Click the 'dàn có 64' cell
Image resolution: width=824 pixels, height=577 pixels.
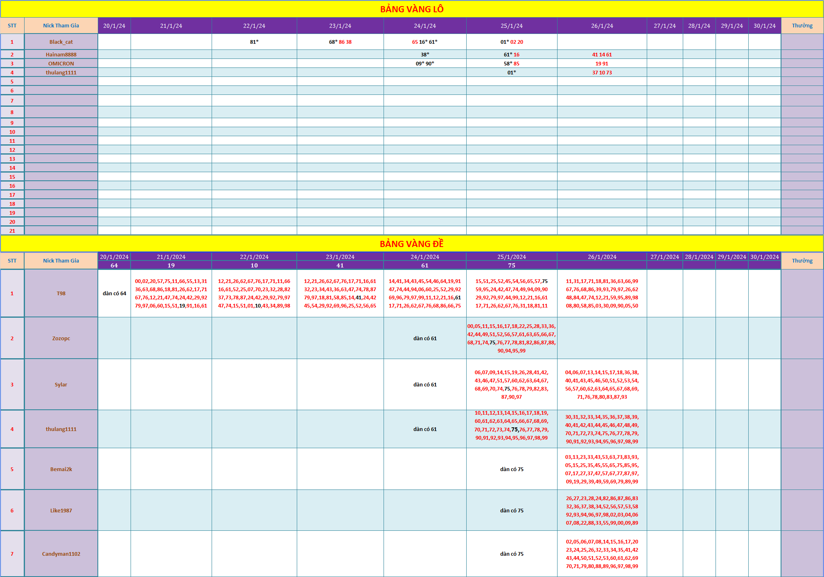click(114, 293)
